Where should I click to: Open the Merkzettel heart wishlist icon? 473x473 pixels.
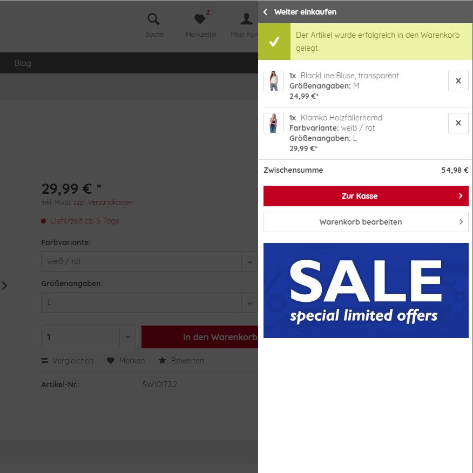pyautogui.click(x=200, y=19)
